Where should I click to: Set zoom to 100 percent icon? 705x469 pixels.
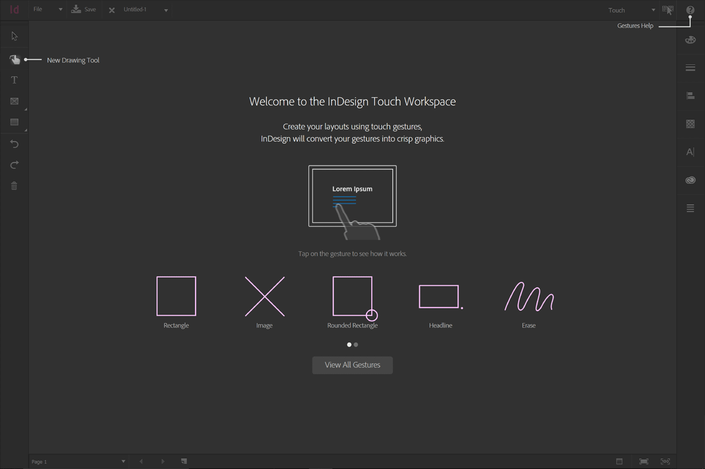(665, 461)
